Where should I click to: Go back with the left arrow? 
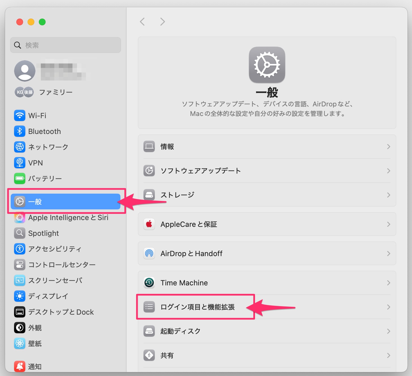pyautogui.click(x=142, y=22)
